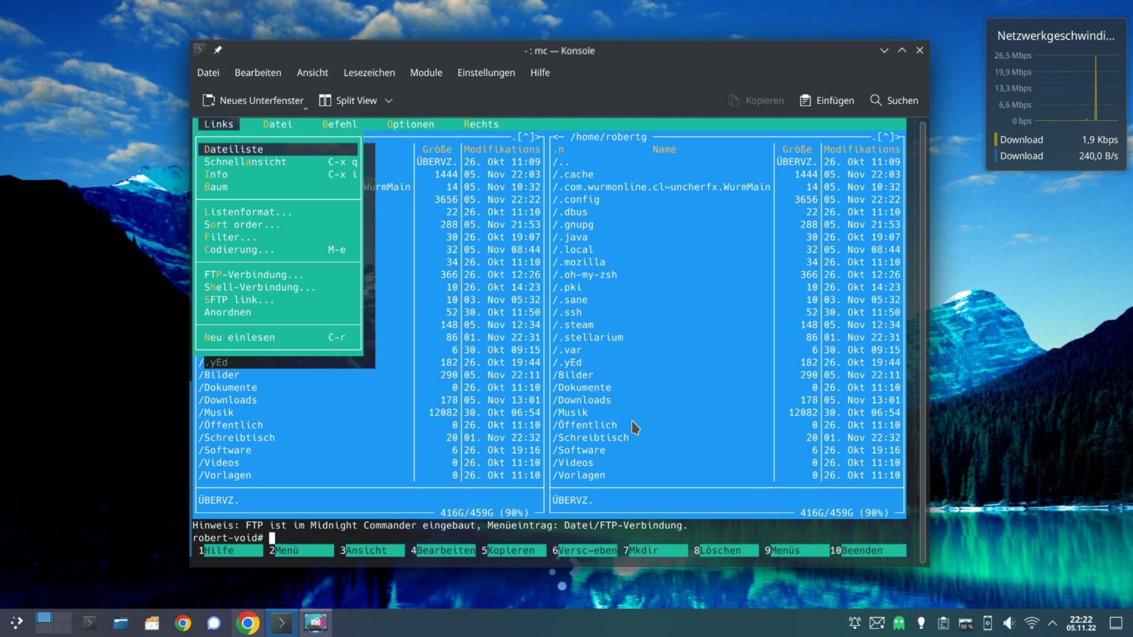Click the pin icon in the Konsole title bar
This screenshot has height=637, width=1133.
click(218, 50)
